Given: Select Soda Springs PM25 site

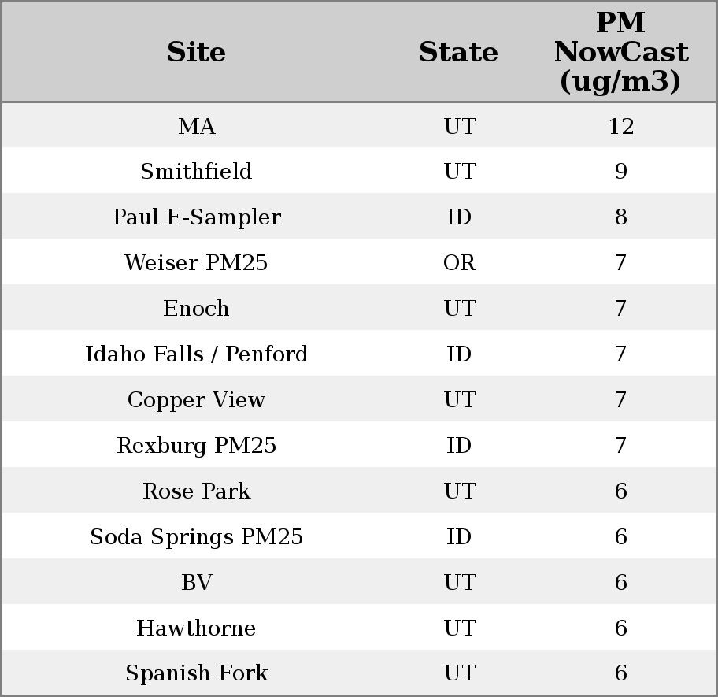Looking at the screenshot, I should click(196, 537).
